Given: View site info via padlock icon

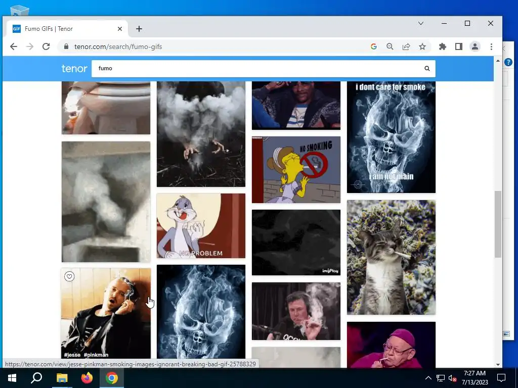Looking at the screenshot, I should tap(66, 46).
